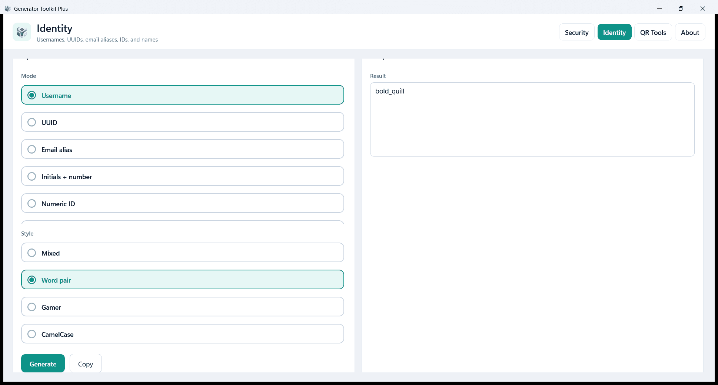Select the UUID mode option
The width and height of the screenshot is (718, 385).
[x=182, y=122]
